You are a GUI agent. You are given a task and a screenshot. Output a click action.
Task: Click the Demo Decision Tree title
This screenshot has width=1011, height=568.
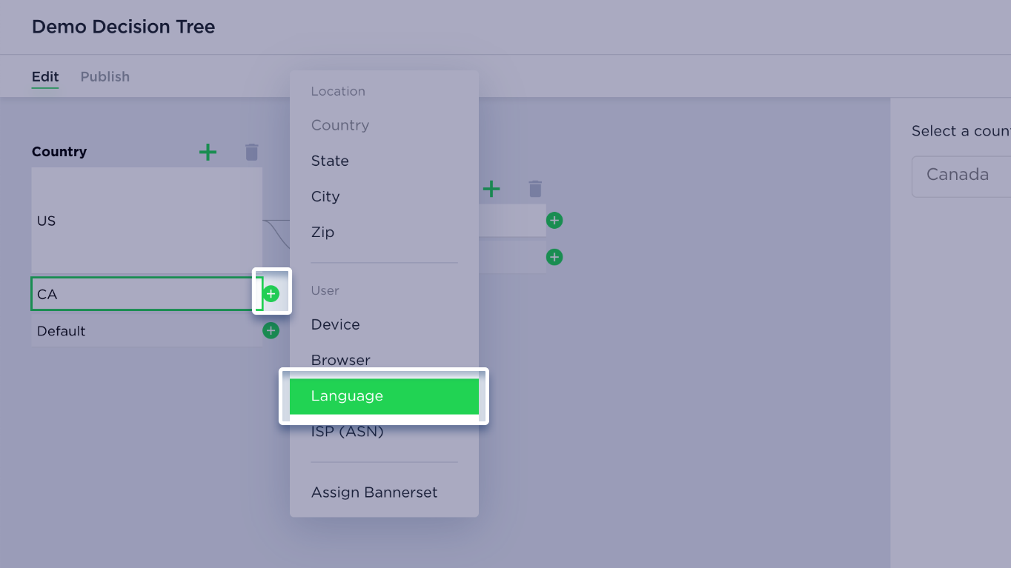coord(124,27)
